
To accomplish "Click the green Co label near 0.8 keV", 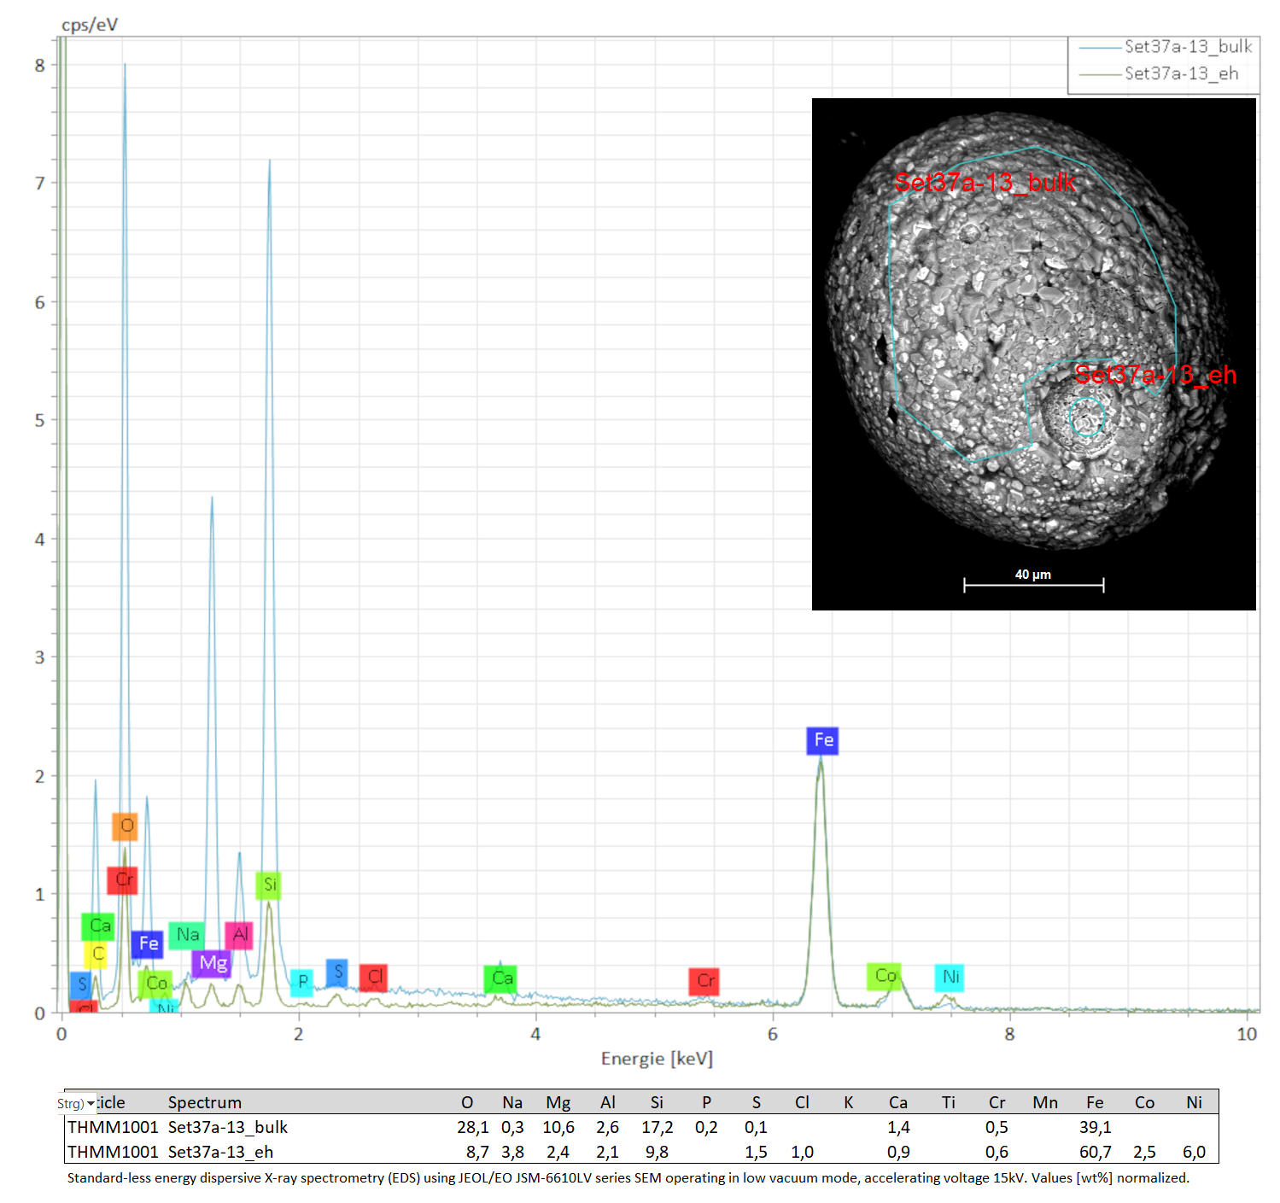I will coord(155,984).
